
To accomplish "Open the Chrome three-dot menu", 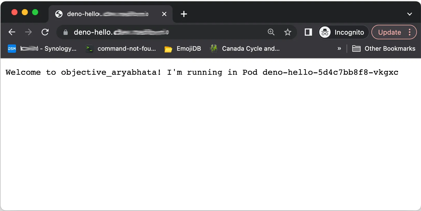I will 410,32.
